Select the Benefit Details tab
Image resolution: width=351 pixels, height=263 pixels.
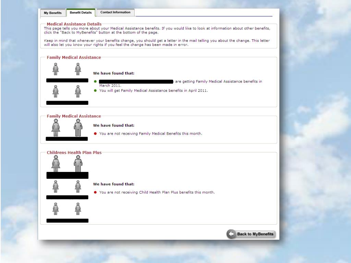(x=81, y=13)
